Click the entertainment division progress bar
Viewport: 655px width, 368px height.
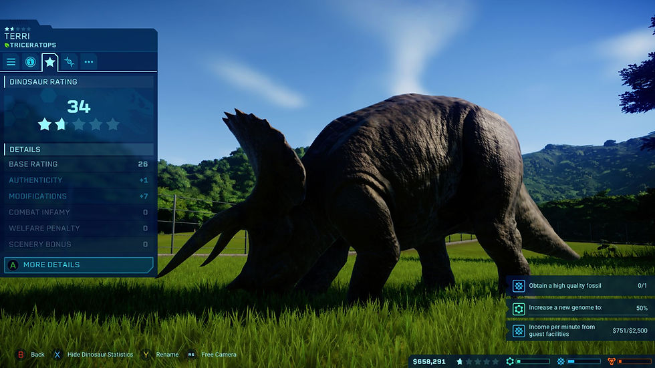tap(584, 362)
